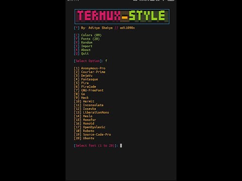Select font entry '[10] Hermit'
The image size is (242, 181).
pyautogui.click(x=84, y=102)
